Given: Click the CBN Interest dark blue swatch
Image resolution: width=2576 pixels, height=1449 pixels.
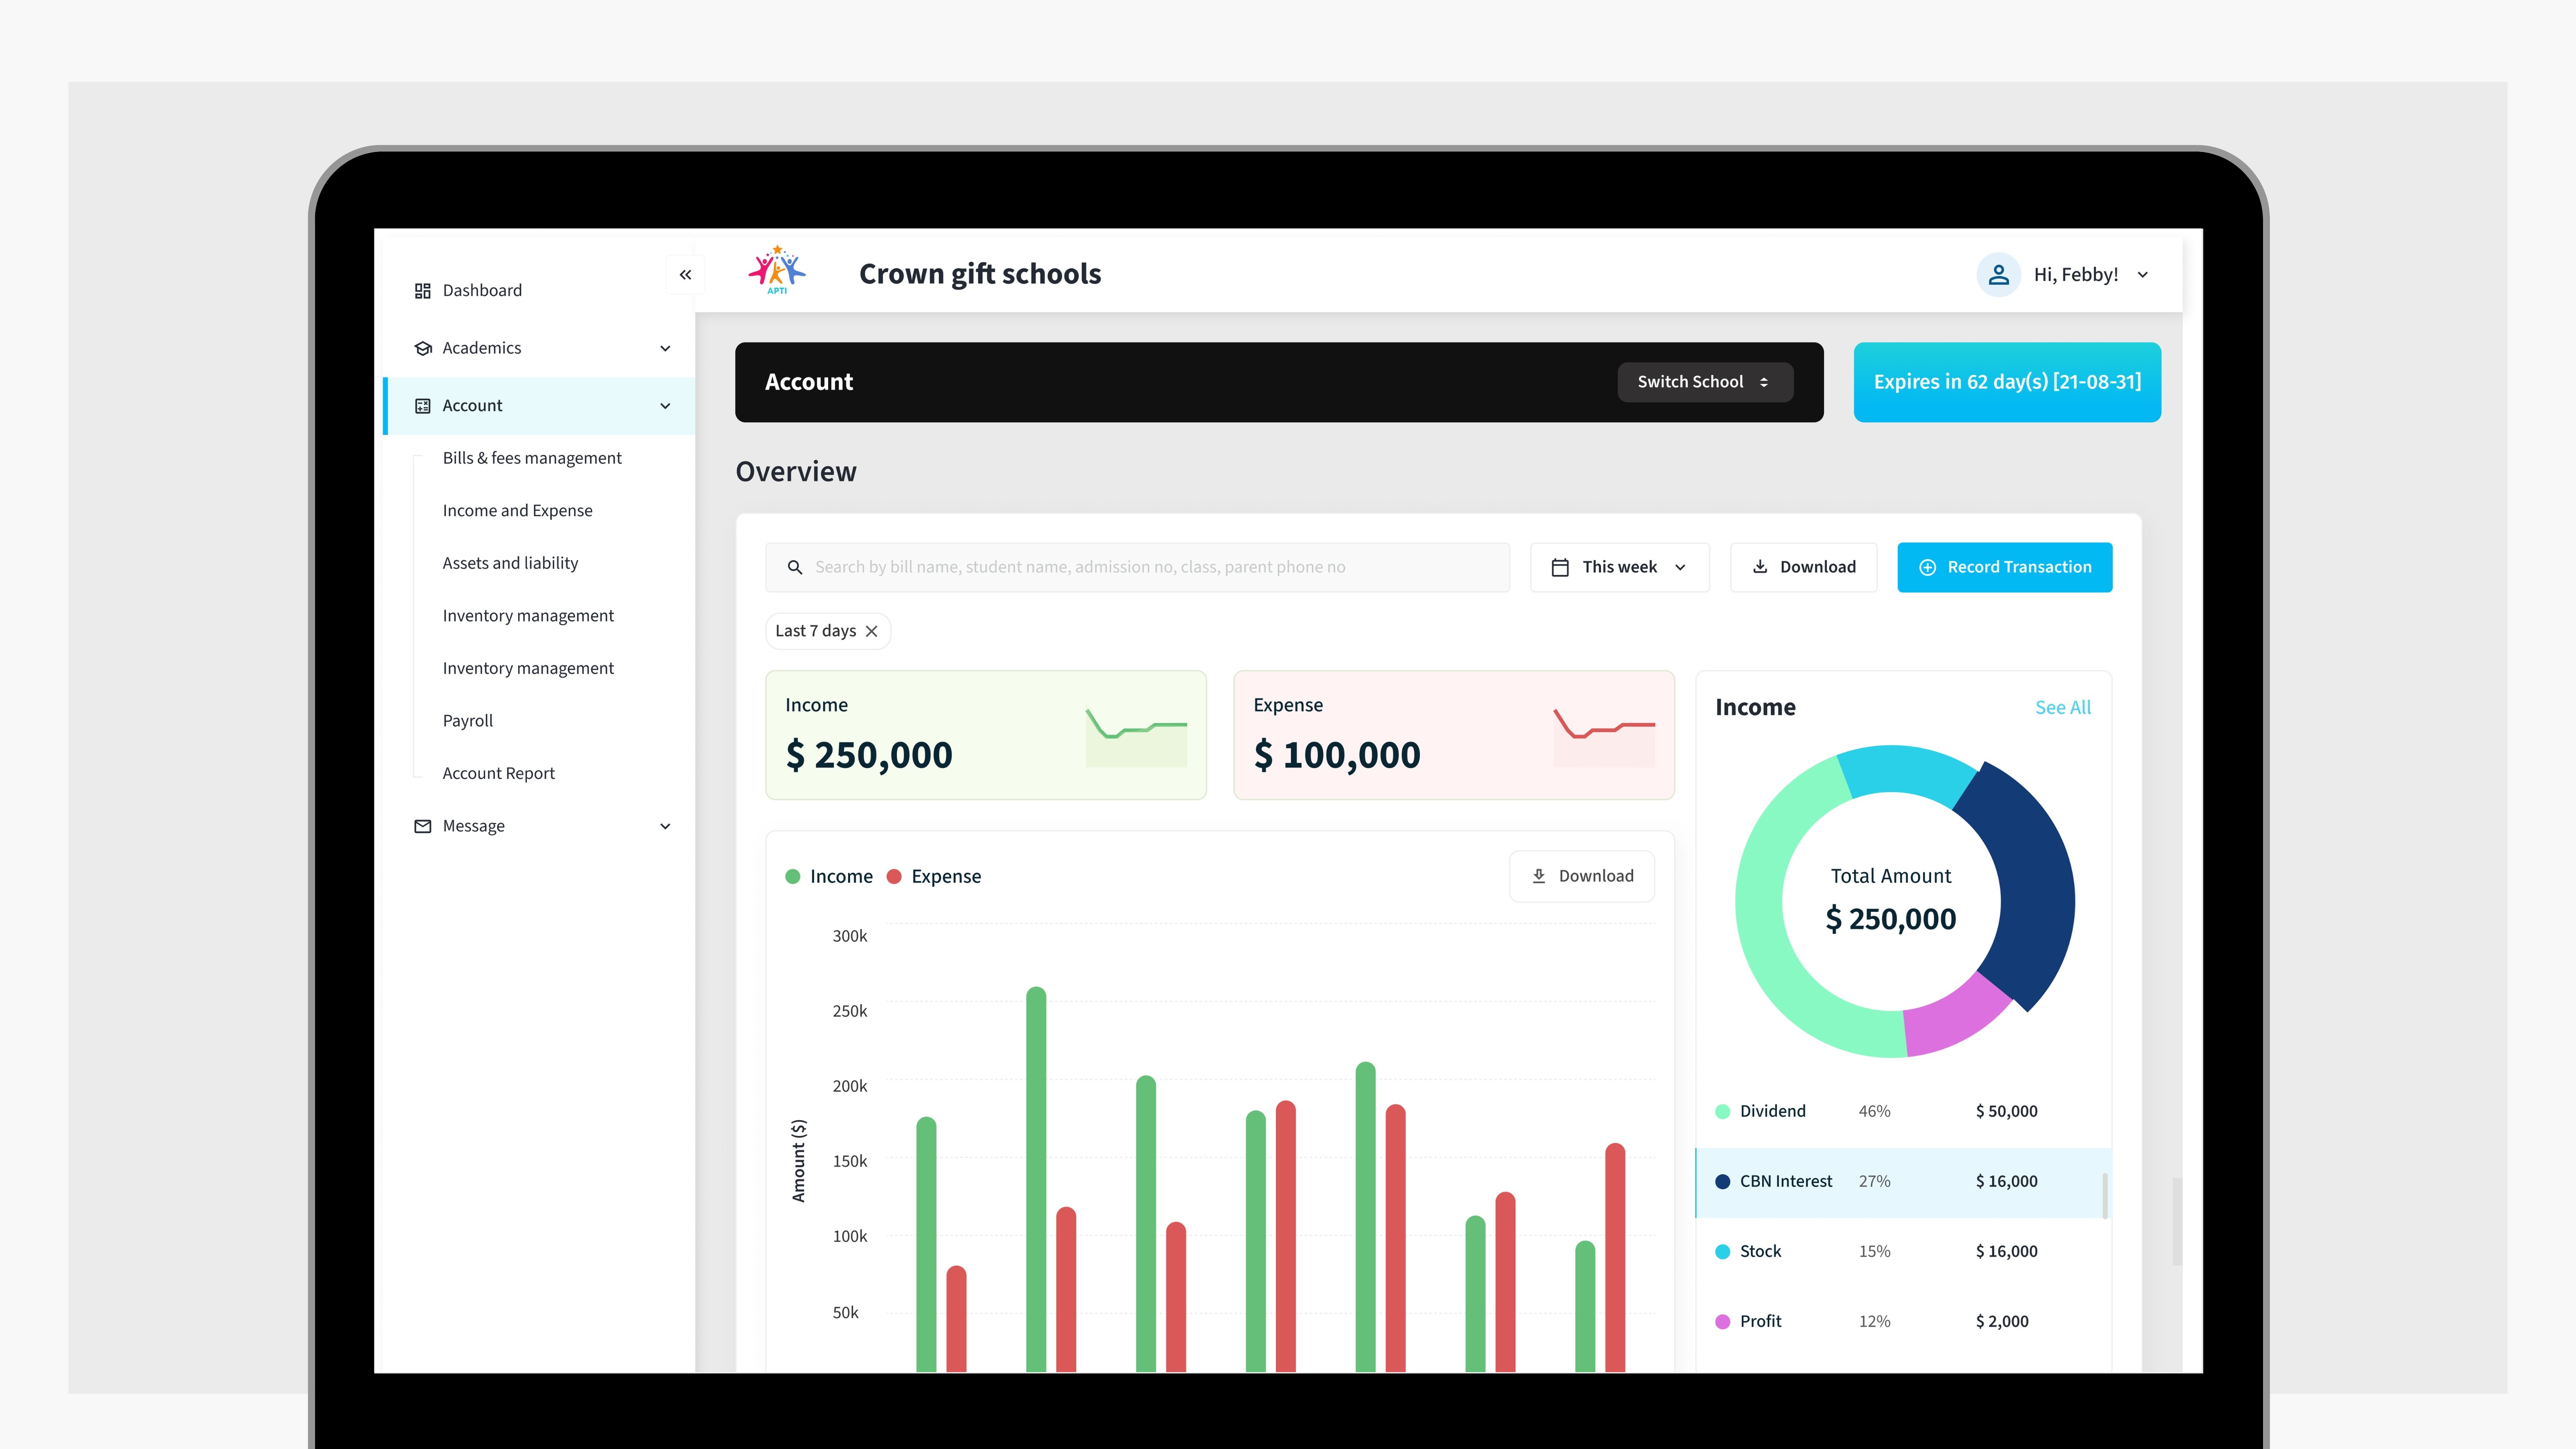Looking at the screenshot, I should pyautogui.click(x=1722, y=1181).
